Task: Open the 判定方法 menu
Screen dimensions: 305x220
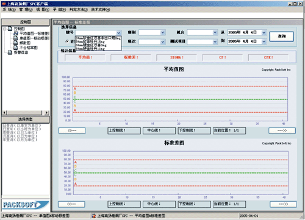Action: click(x=79, y=10)
